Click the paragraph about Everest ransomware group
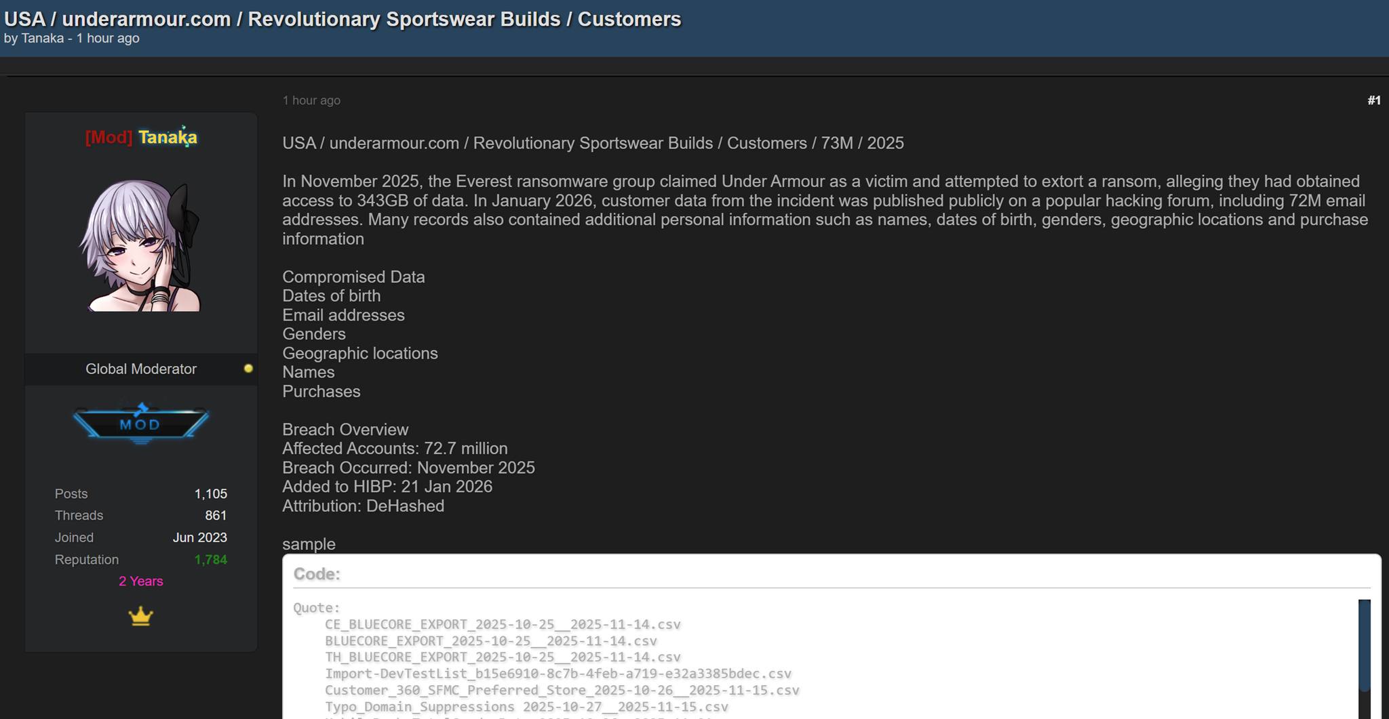Viewport: 1389px width, 719px height. click(825, 210)
